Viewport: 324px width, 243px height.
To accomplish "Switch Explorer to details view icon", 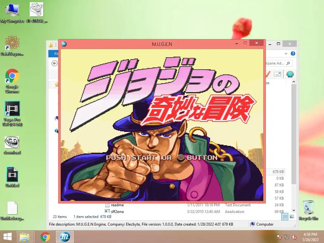I will click(285, 216).
